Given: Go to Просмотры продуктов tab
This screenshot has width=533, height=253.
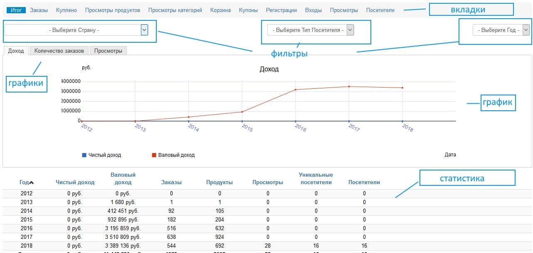Looking at the screenshot, I should tap(113, 10).
